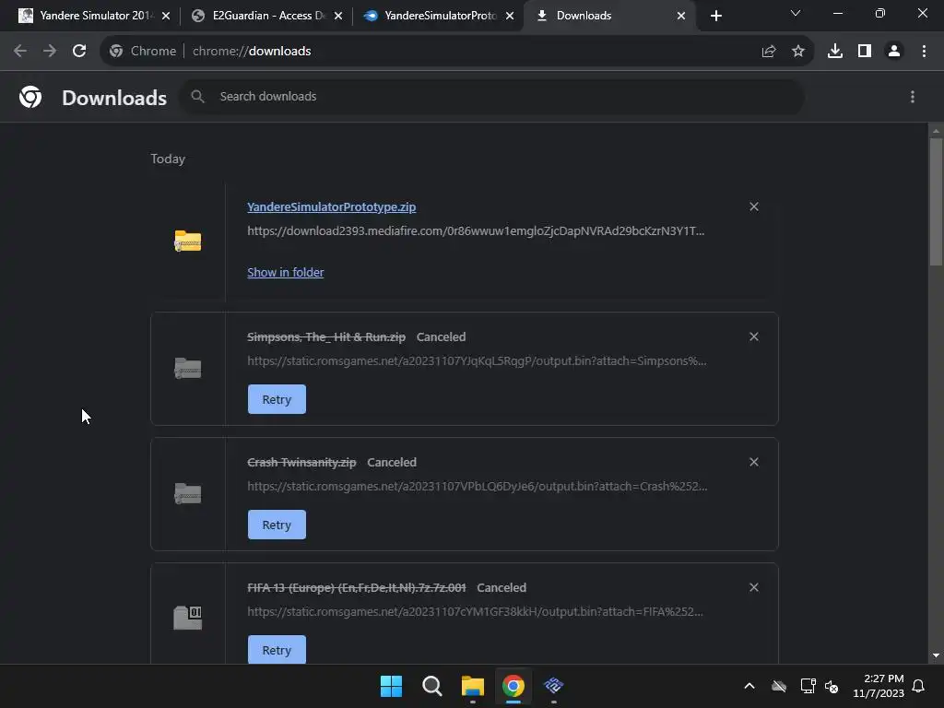Click the muted volume tray icon
944x708 pixels.
point(832,686)
